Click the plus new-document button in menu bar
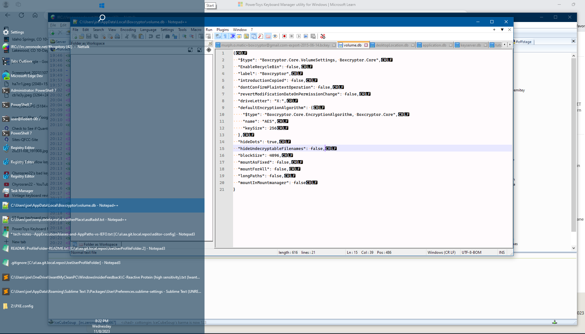585x334 pixels. (494, 30)
